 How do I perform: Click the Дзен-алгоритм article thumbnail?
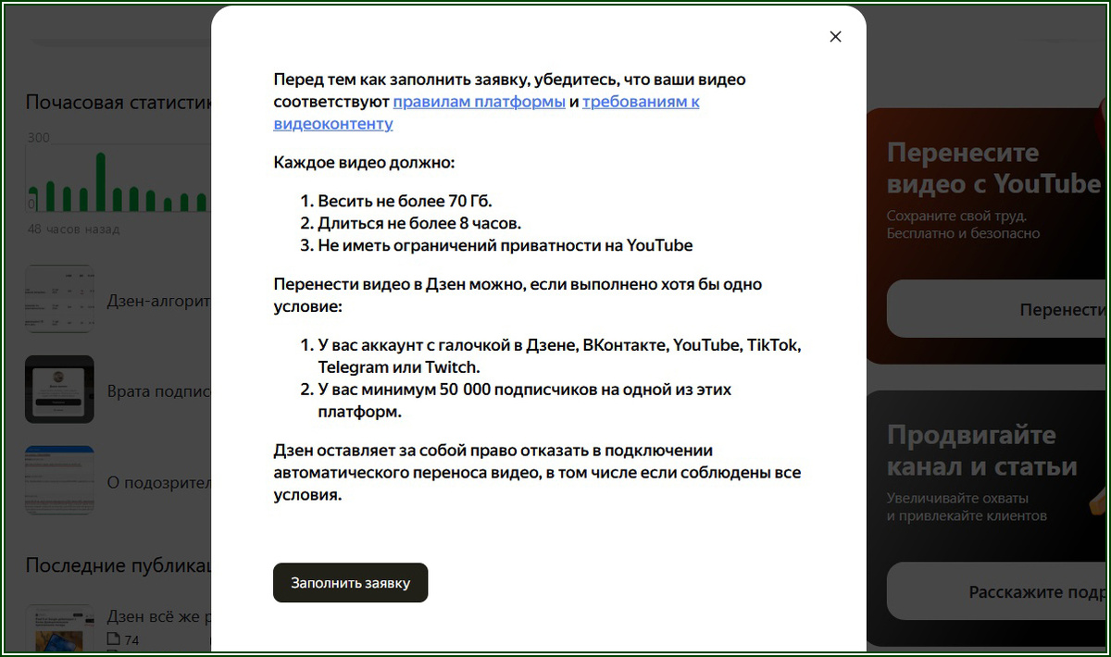[59, 298]
